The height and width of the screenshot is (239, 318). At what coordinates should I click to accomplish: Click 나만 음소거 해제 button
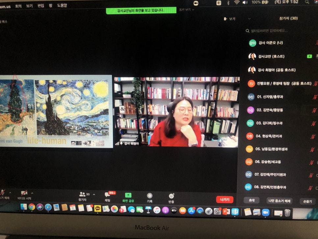[x=279, y=201]
